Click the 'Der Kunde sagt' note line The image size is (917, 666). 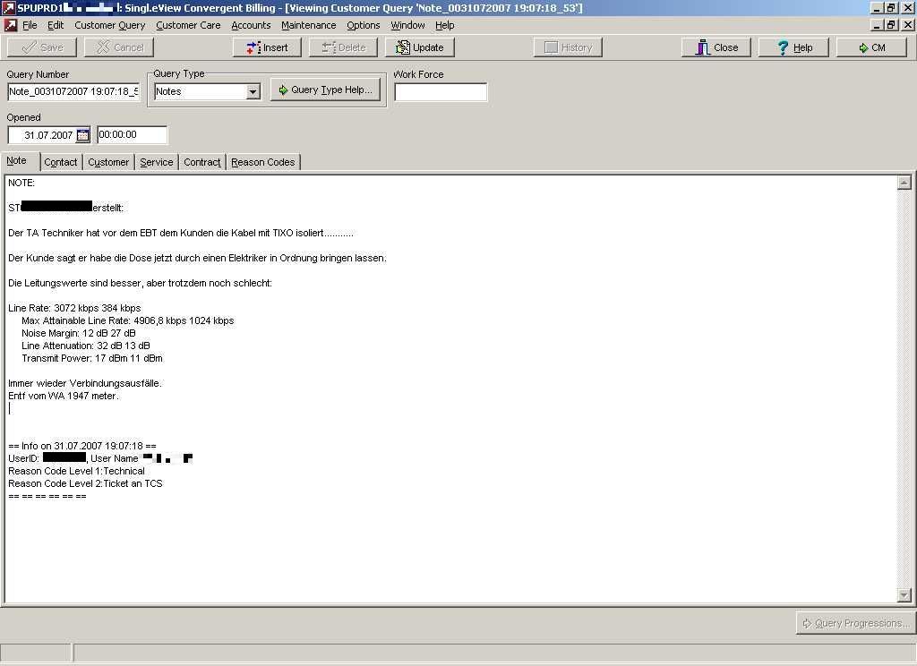(x=197, y=258)
